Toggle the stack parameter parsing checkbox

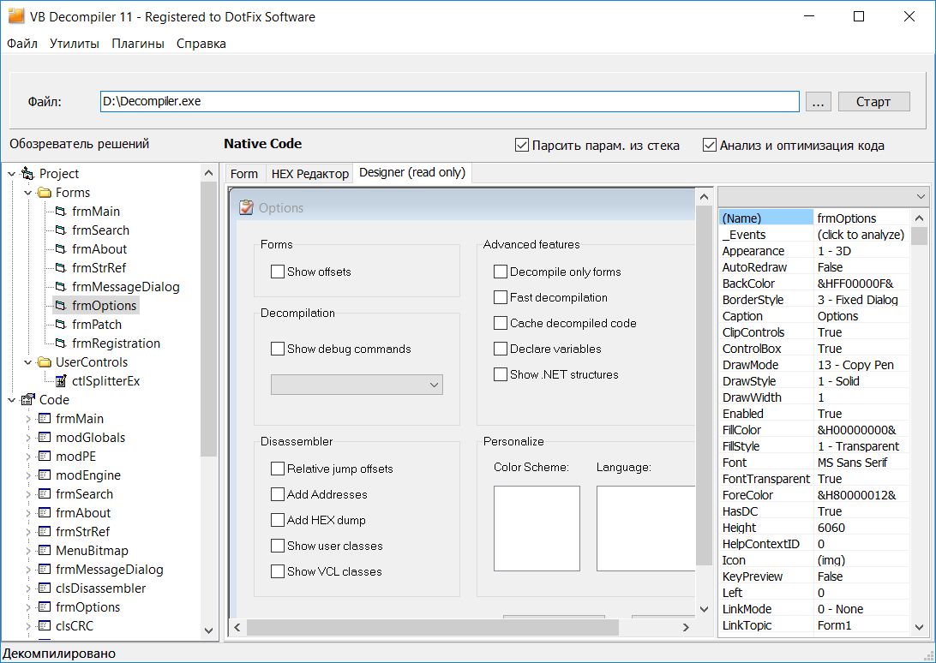(x=521, y=145)
